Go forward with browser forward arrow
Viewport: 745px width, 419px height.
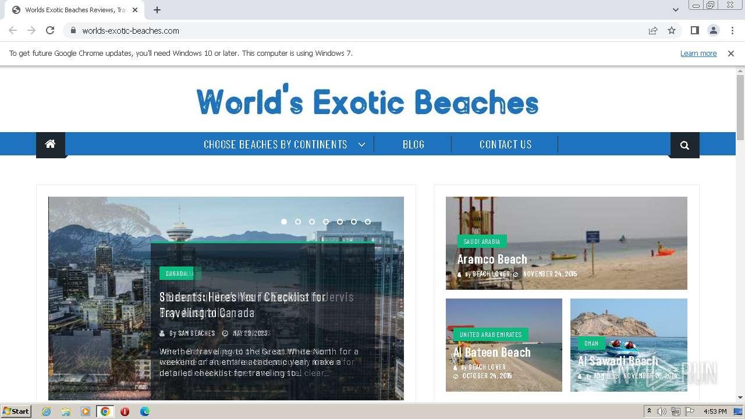pyautogui.click(x=31, y=30)
